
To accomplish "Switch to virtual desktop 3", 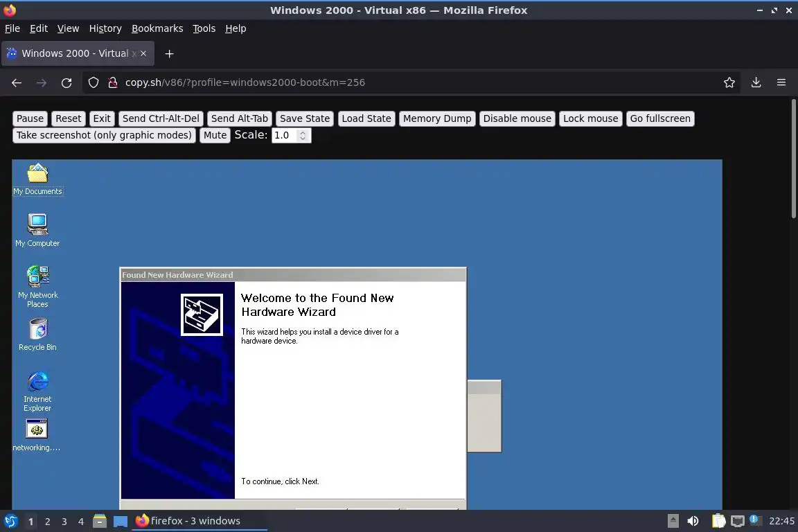I will tap(64, 522).
